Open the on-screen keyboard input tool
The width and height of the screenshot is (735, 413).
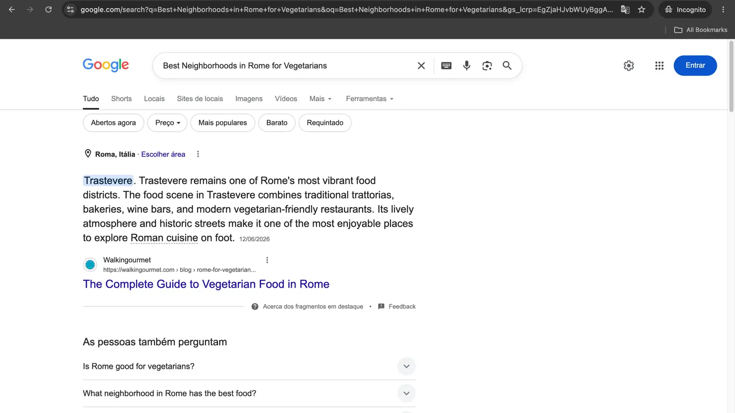point(446,66)
